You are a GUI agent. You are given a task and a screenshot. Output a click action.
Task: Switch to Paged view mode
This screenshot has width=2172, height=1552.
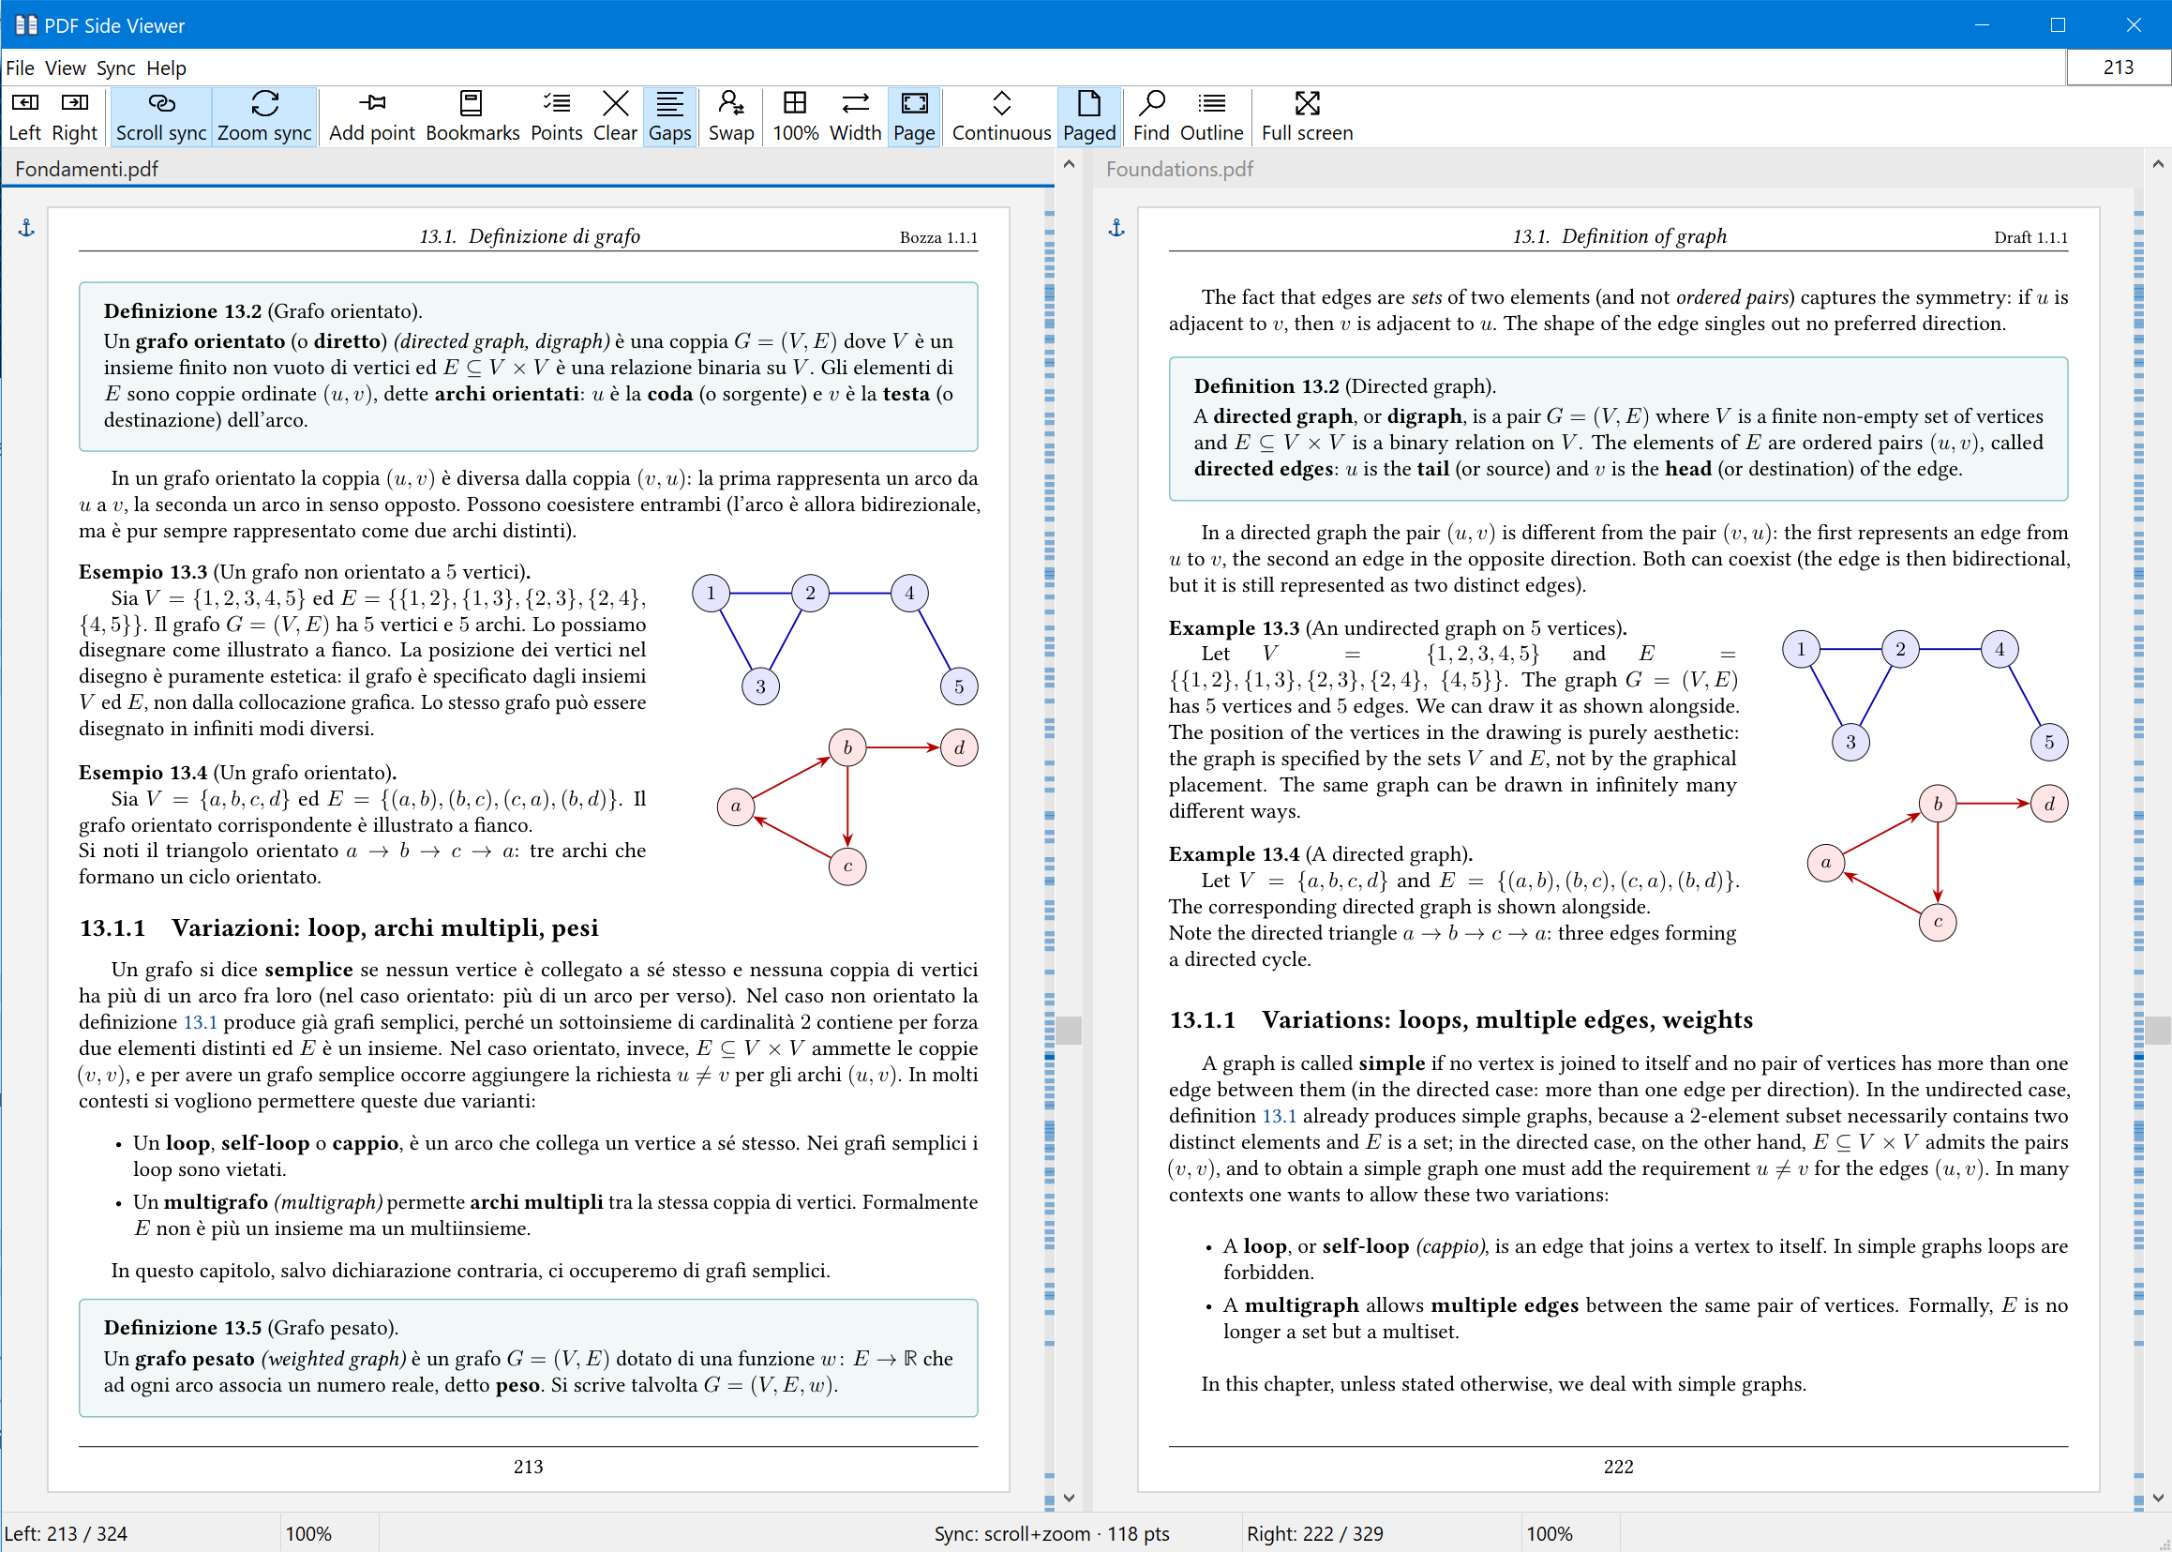point(1089,116)
